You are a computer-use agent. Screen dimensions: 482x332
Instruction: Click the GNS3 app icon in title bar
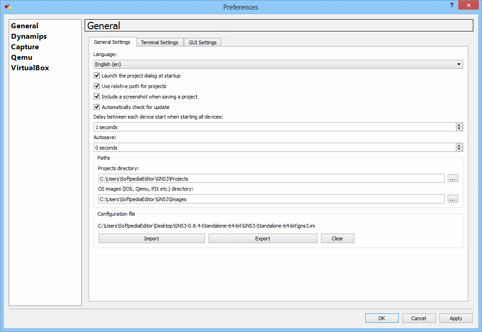[x=8, y=6]
